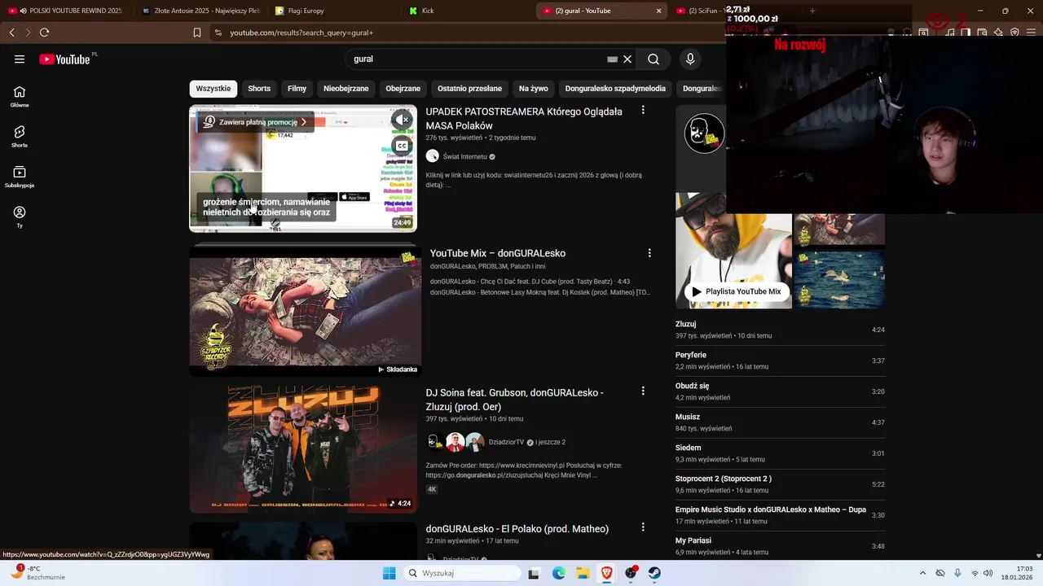Click the YouTube search input containing gural

click(x=477, y=59)
